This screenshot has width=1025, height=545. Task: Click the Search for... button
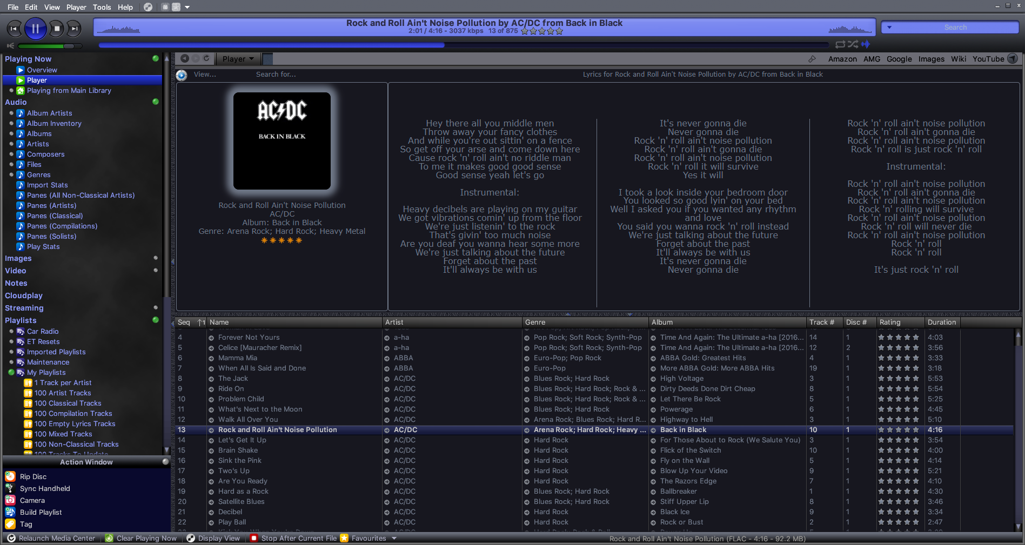click(276, 75)
